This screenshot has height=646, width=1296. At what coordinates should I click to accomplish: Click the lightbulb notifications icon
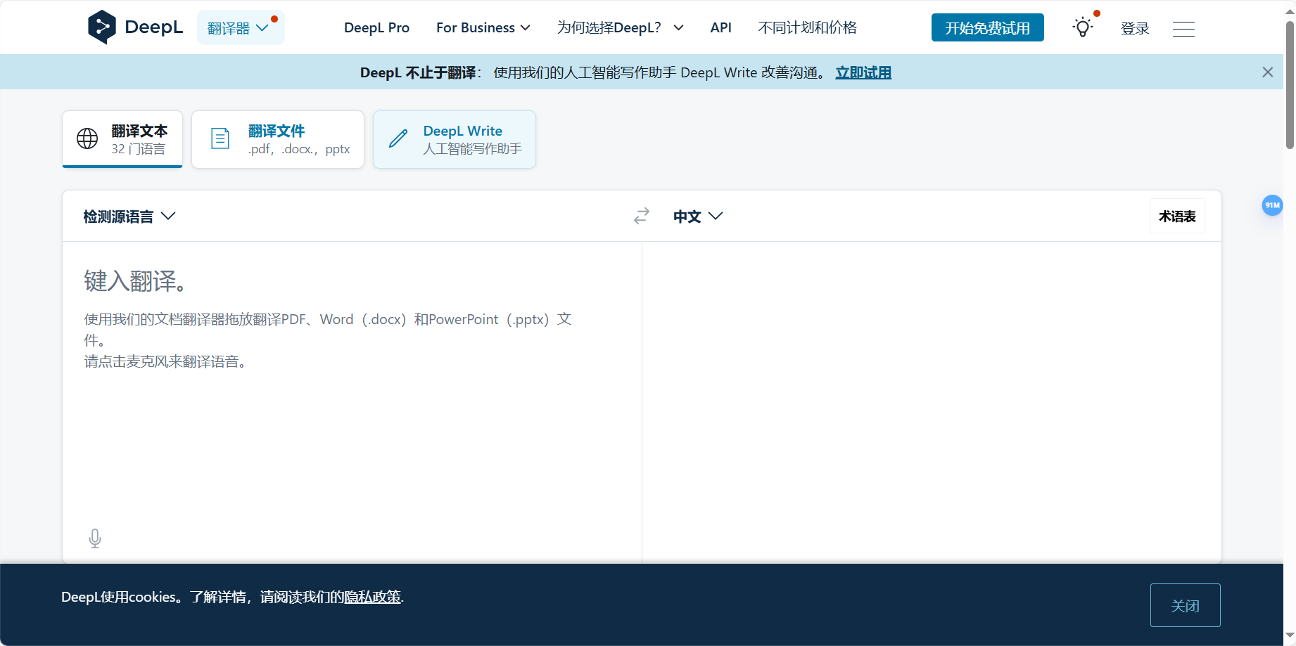coord(1081,27)
